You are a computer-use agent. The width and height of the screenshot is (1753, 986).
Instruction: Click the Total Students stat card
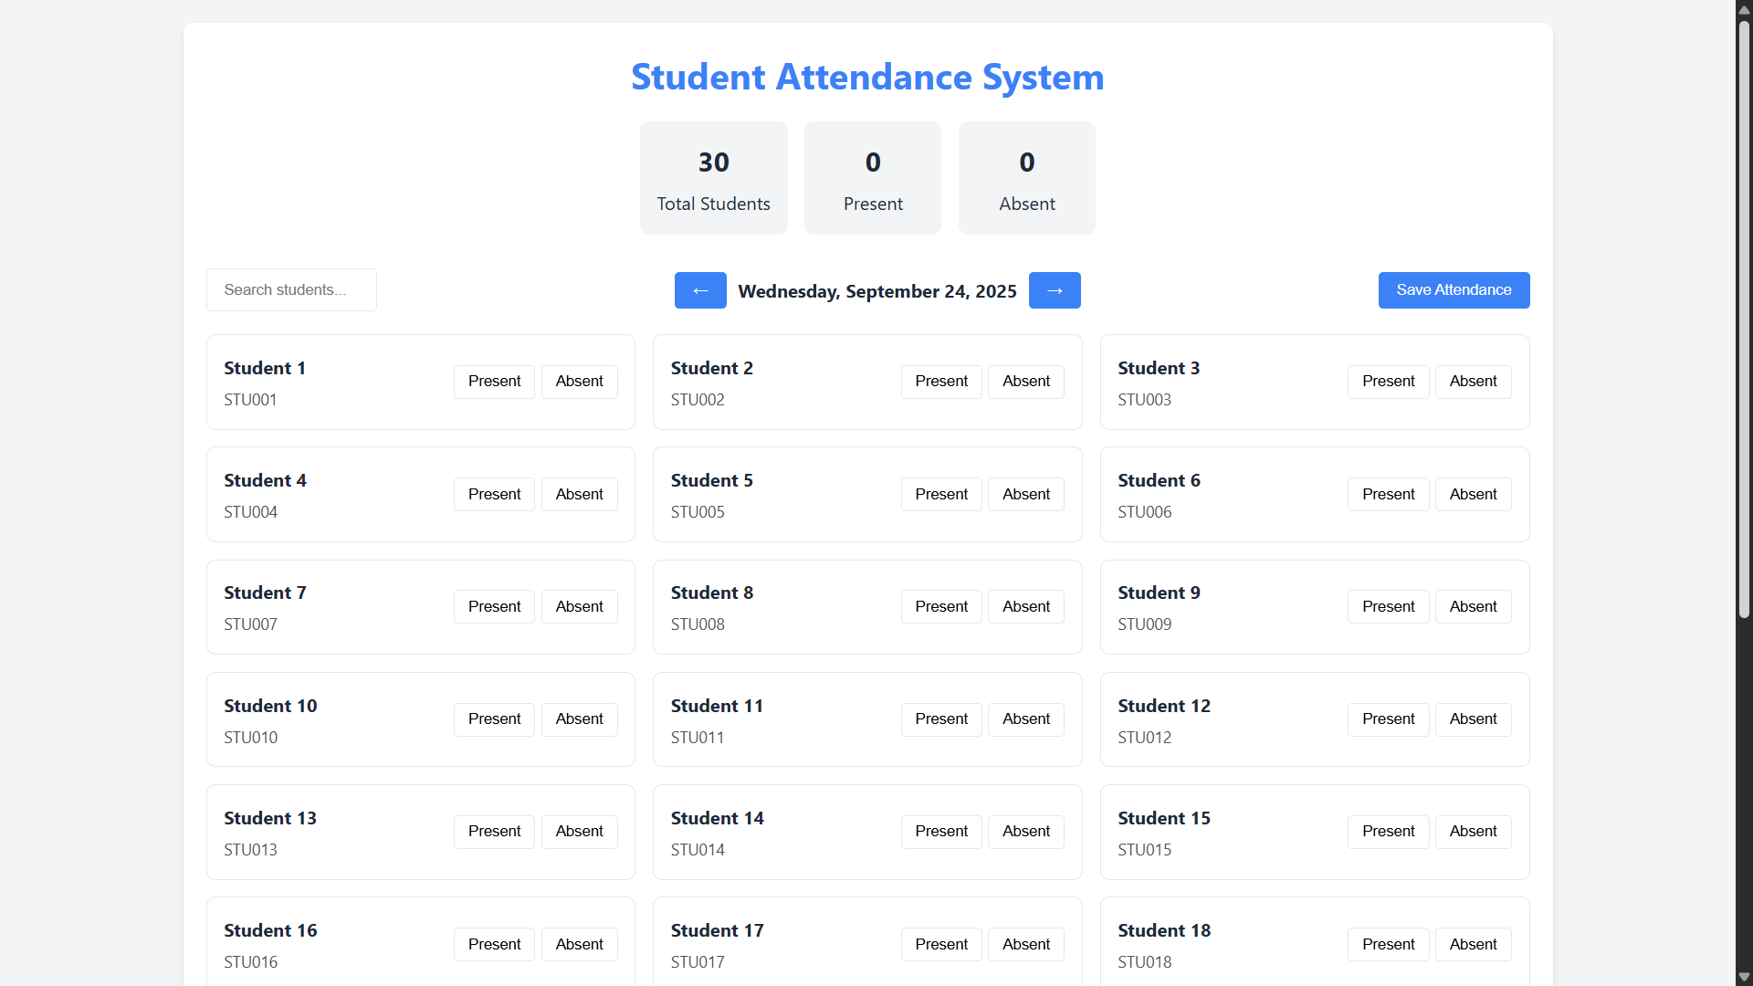coord(713,178)
